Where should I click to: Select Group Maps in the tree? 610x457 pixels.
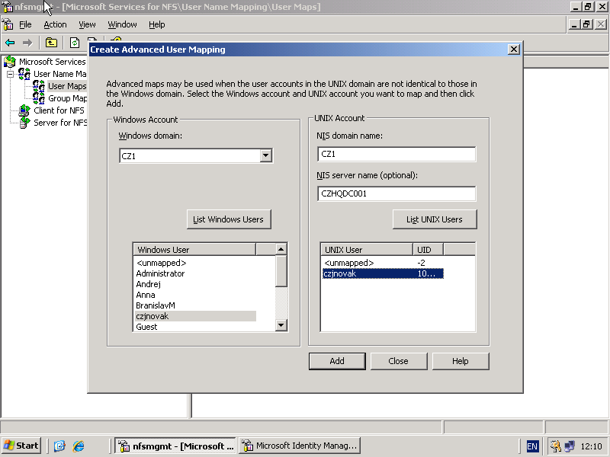coord(67,98)
